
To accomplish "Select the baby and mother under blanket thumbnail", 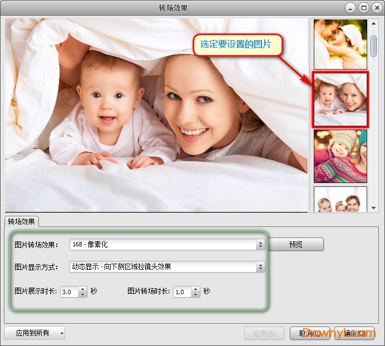I will 340,100.
